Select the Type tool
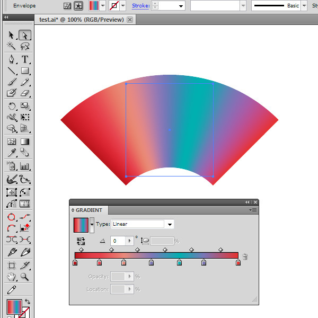 coord(24,59)
